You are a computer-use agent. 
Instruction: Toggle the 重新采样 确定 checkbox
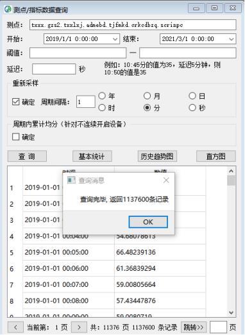coord(15,102)
